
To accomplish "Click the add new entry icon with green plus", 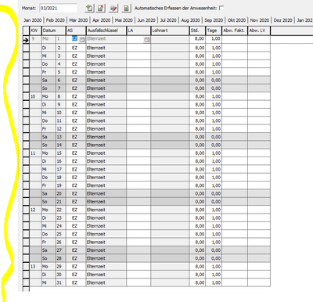I will click(x=89, y=8).
